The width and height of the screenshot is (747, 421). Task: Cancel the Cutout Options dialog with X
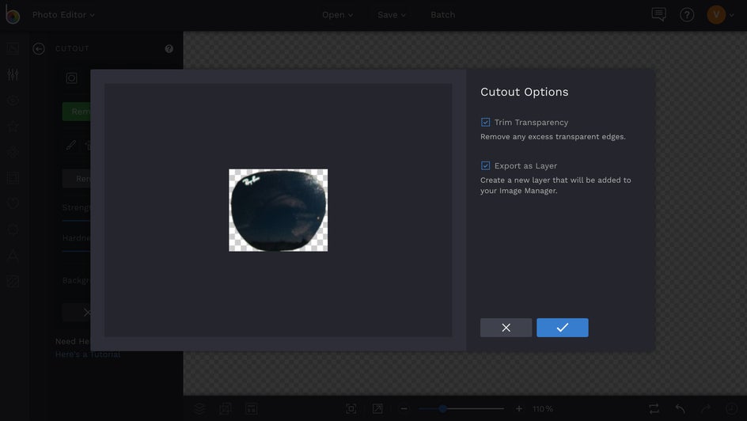pyautogui.click(x=506, y=328)
